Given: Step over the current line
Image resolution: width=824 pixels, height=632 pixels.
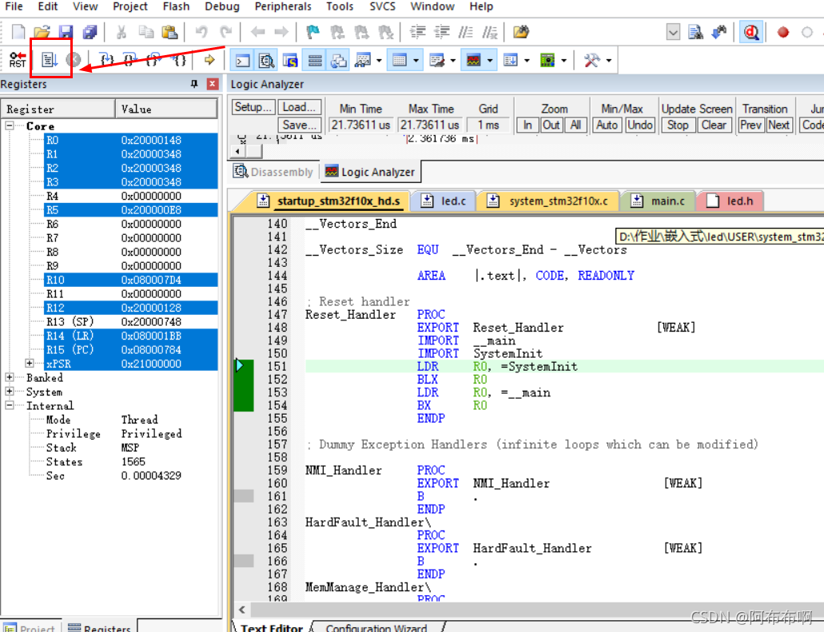Looking at the screenshot, I should (x=129, y=60).
